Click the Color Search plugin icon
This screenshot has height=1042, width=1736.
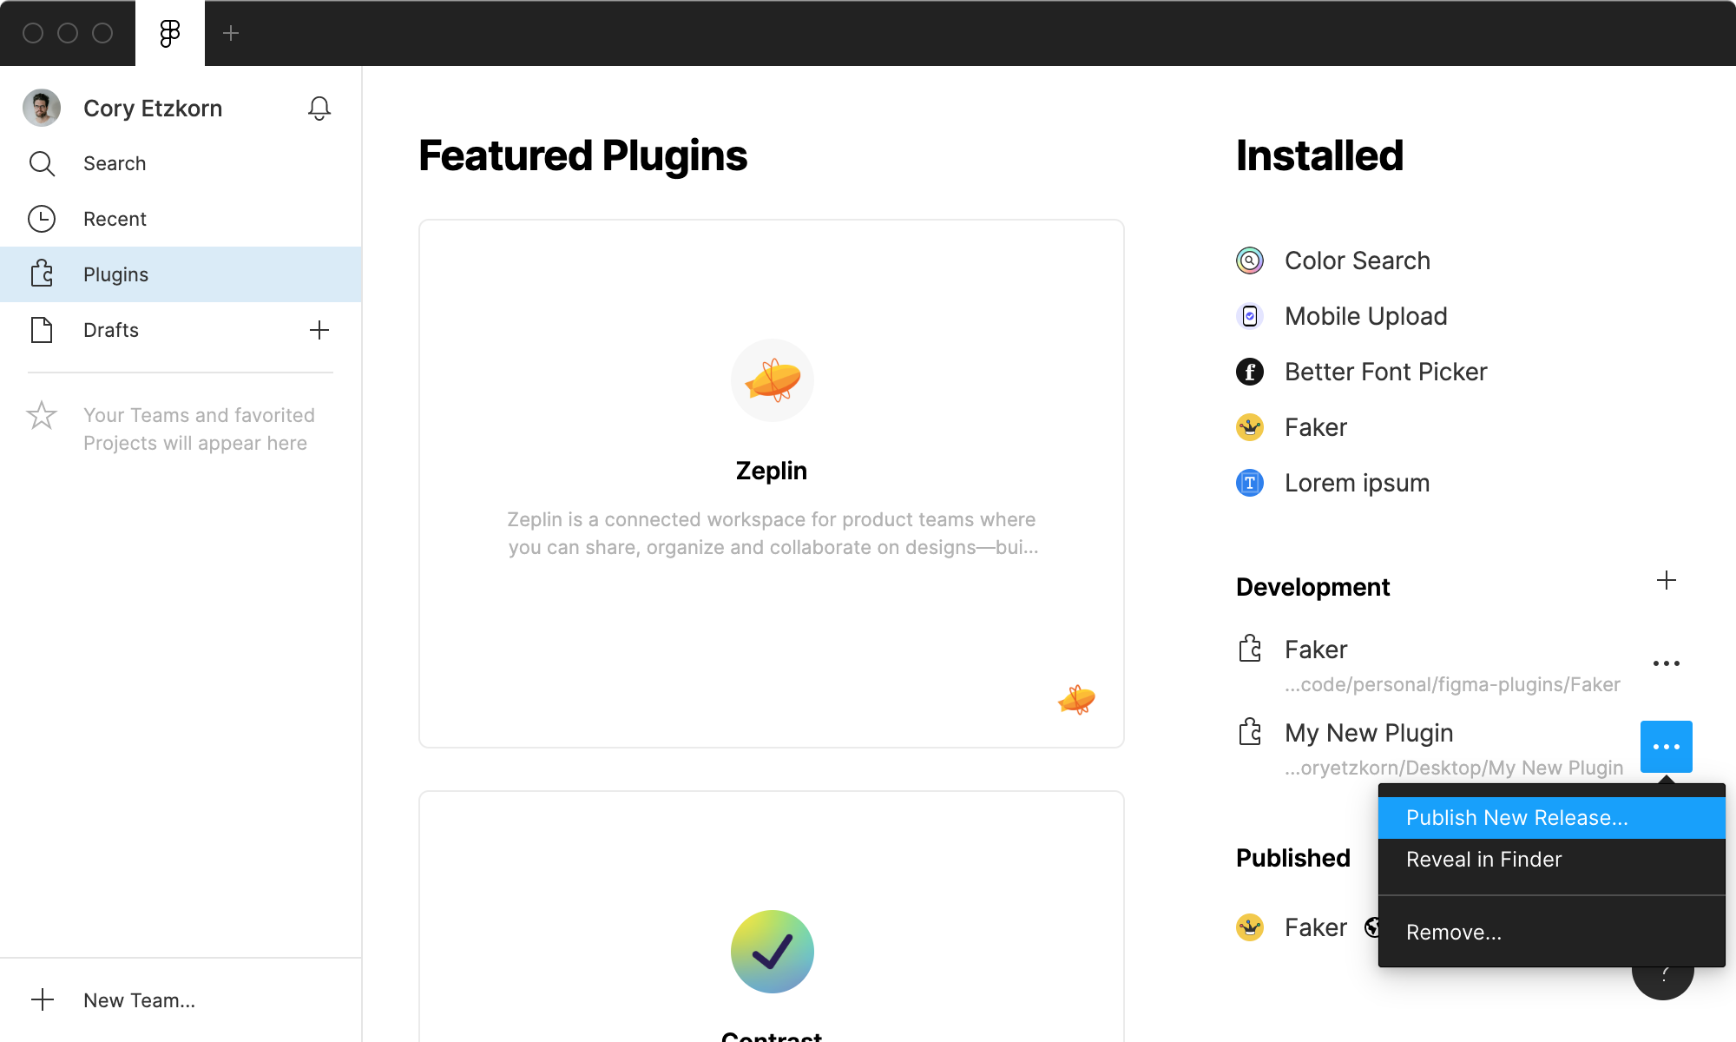coord(1249,260)
